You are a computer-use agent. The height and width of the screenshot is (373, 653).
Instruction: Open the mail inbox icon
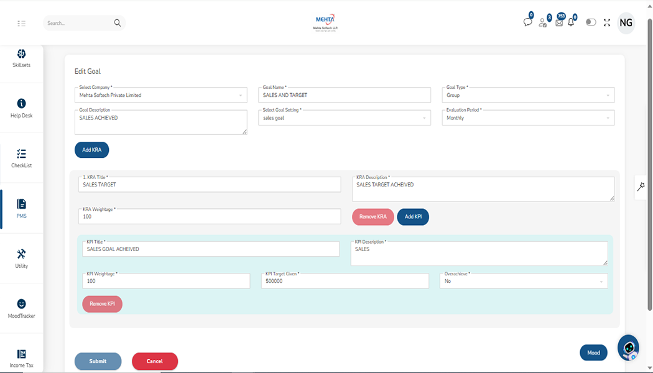559,23
